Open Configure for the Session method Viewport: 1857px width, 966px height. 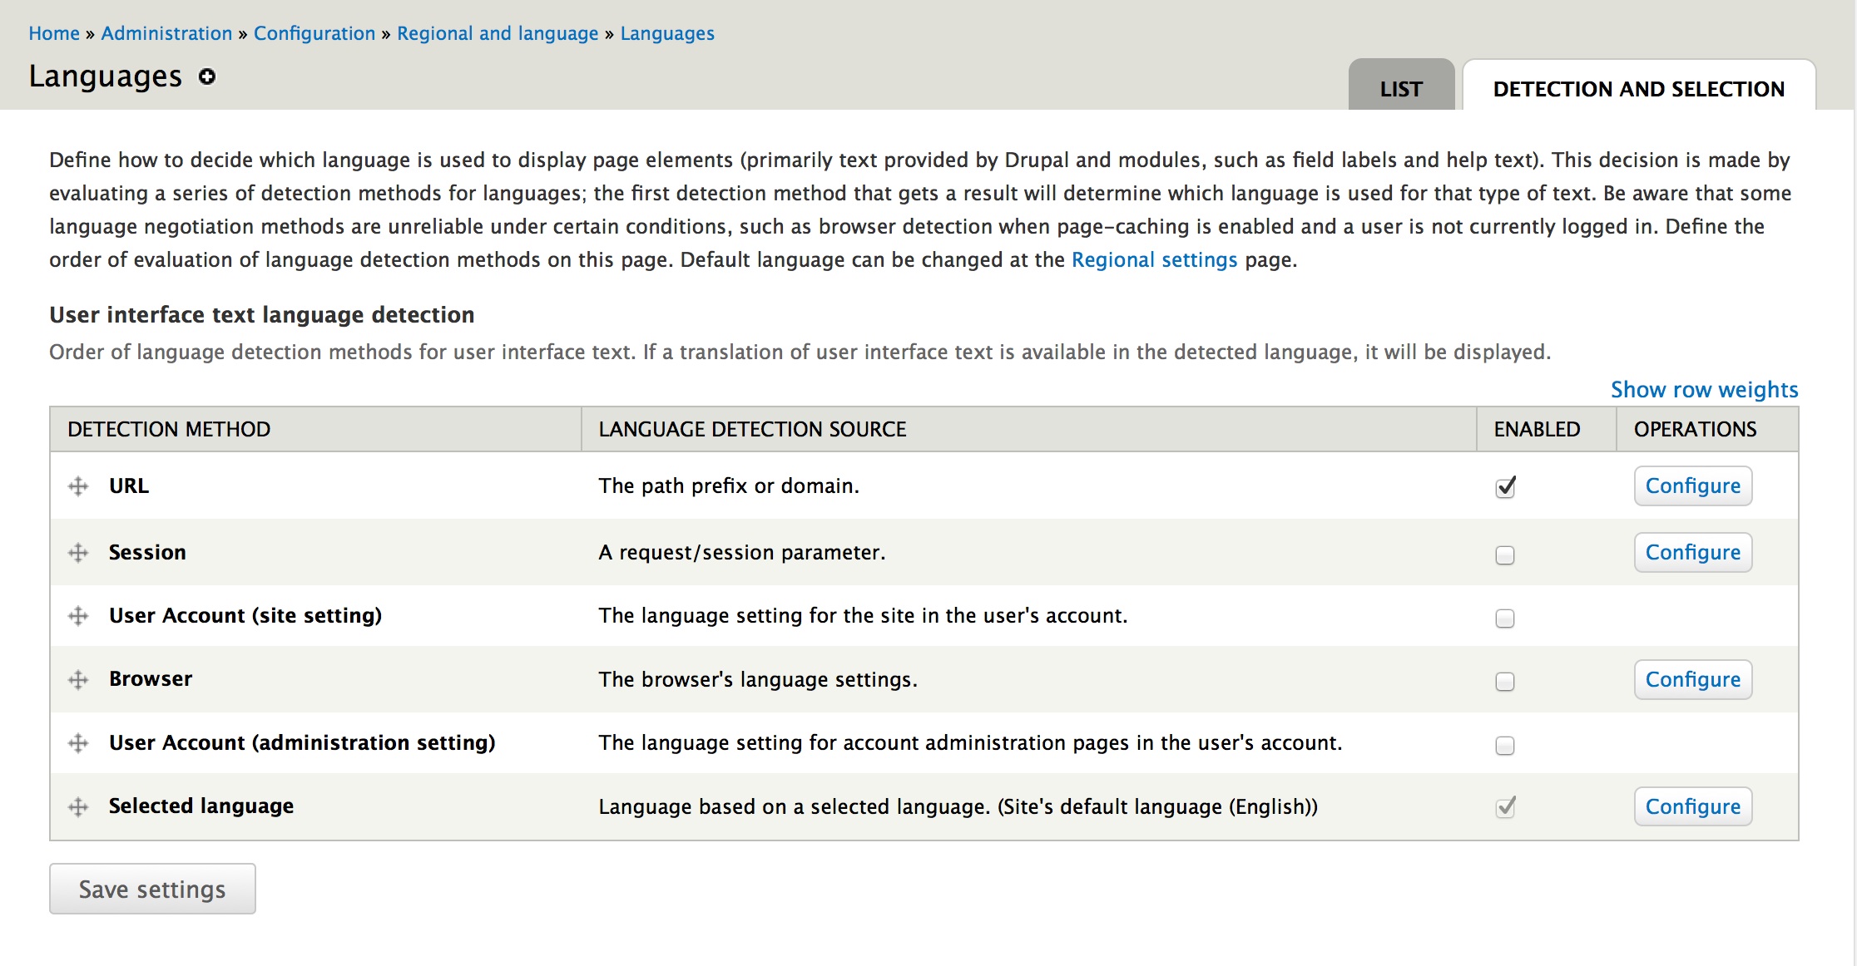coord(1693,552)
